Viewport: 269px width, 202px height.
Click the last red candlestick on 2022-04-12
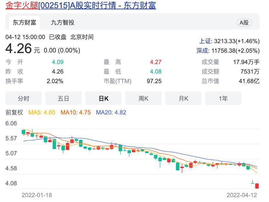tap(257, 186)
